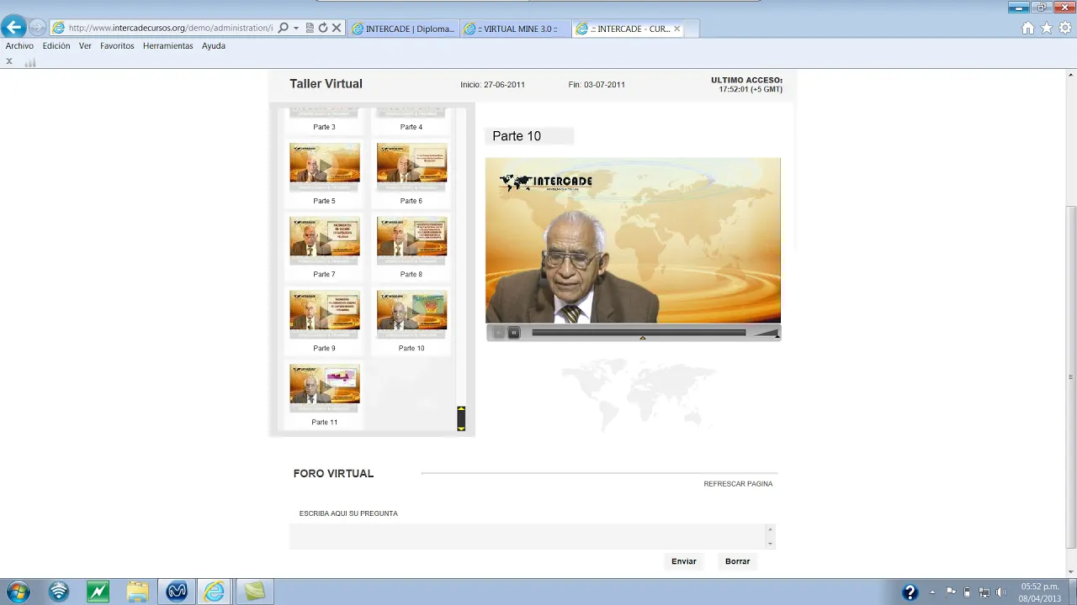
Task: Open the address bar dropdown arrow
Action: [296, 28]
